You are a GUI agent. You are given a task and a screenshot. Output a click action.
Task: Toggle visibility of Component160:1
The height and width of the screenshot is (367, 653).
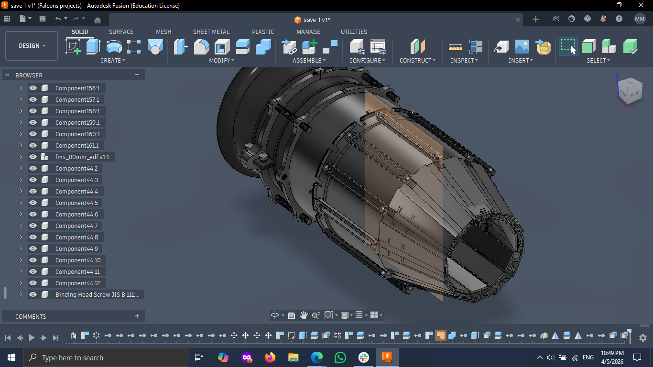pos(33,134)
